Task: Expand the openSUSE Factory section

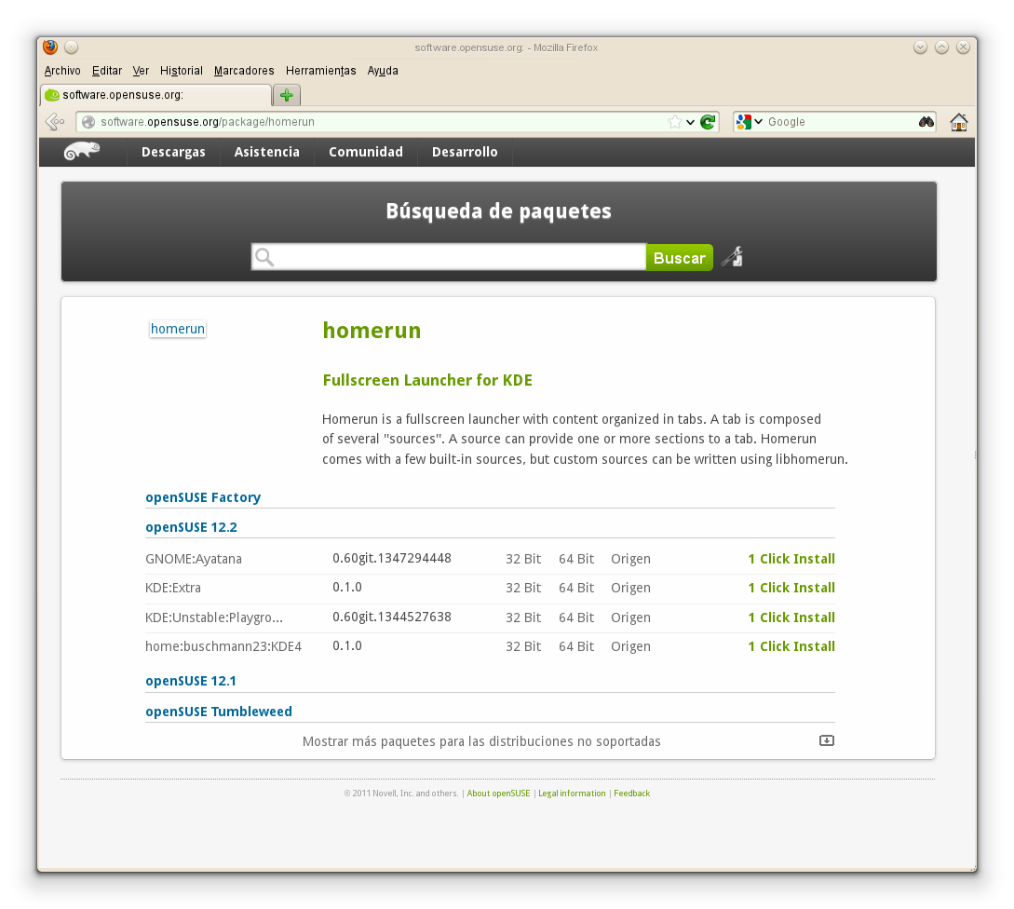Action: [x=203, y=497]
